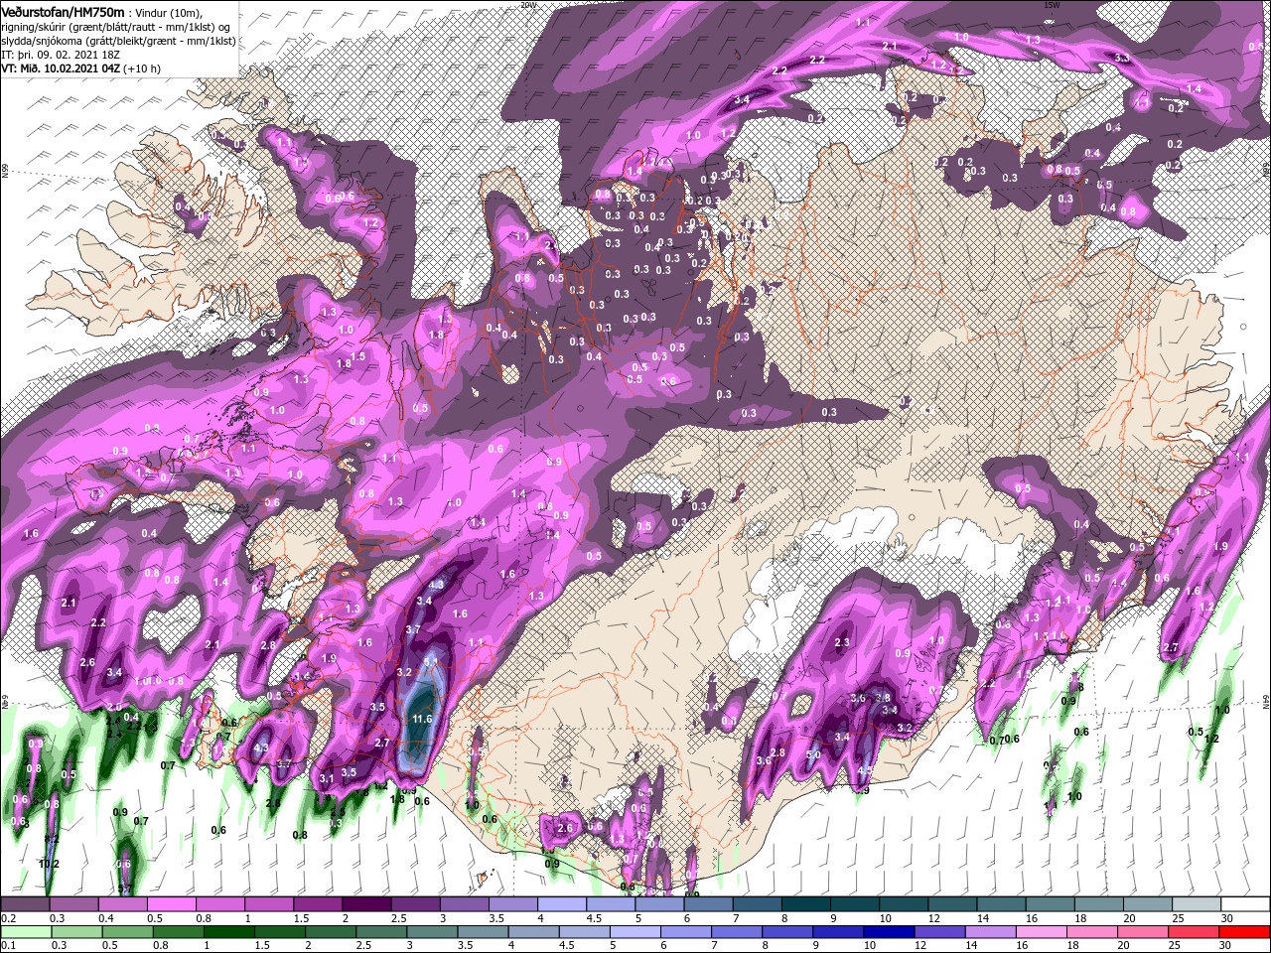Screen dimensions: 1271x953
Task: Click the rain legend swatch between 6 and 7
Action: pos(687,931)
